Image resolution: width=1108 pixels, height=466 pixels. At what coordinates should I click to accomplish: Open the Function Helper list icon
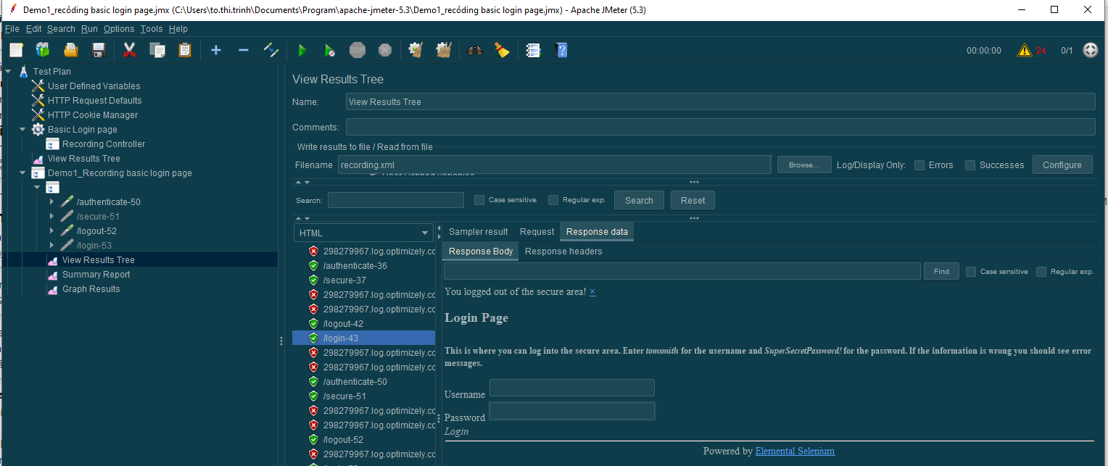pos(533,50)
